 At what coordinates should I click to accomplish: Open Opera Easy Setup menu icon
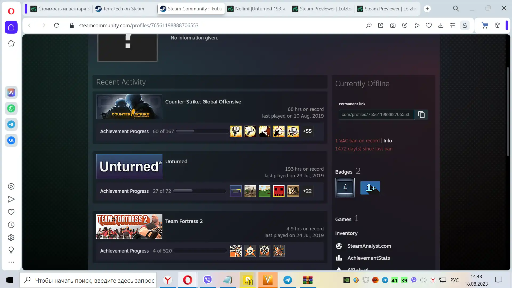click(x=453, y=25)
